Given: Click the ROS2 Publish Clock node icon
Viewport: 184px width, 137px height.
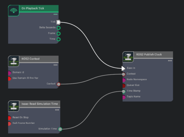Looking at the screenshot, I should click(128, 57).
